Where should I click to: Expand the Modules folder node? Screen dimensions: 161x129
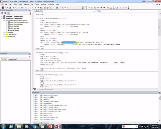(x=4, y=32)
